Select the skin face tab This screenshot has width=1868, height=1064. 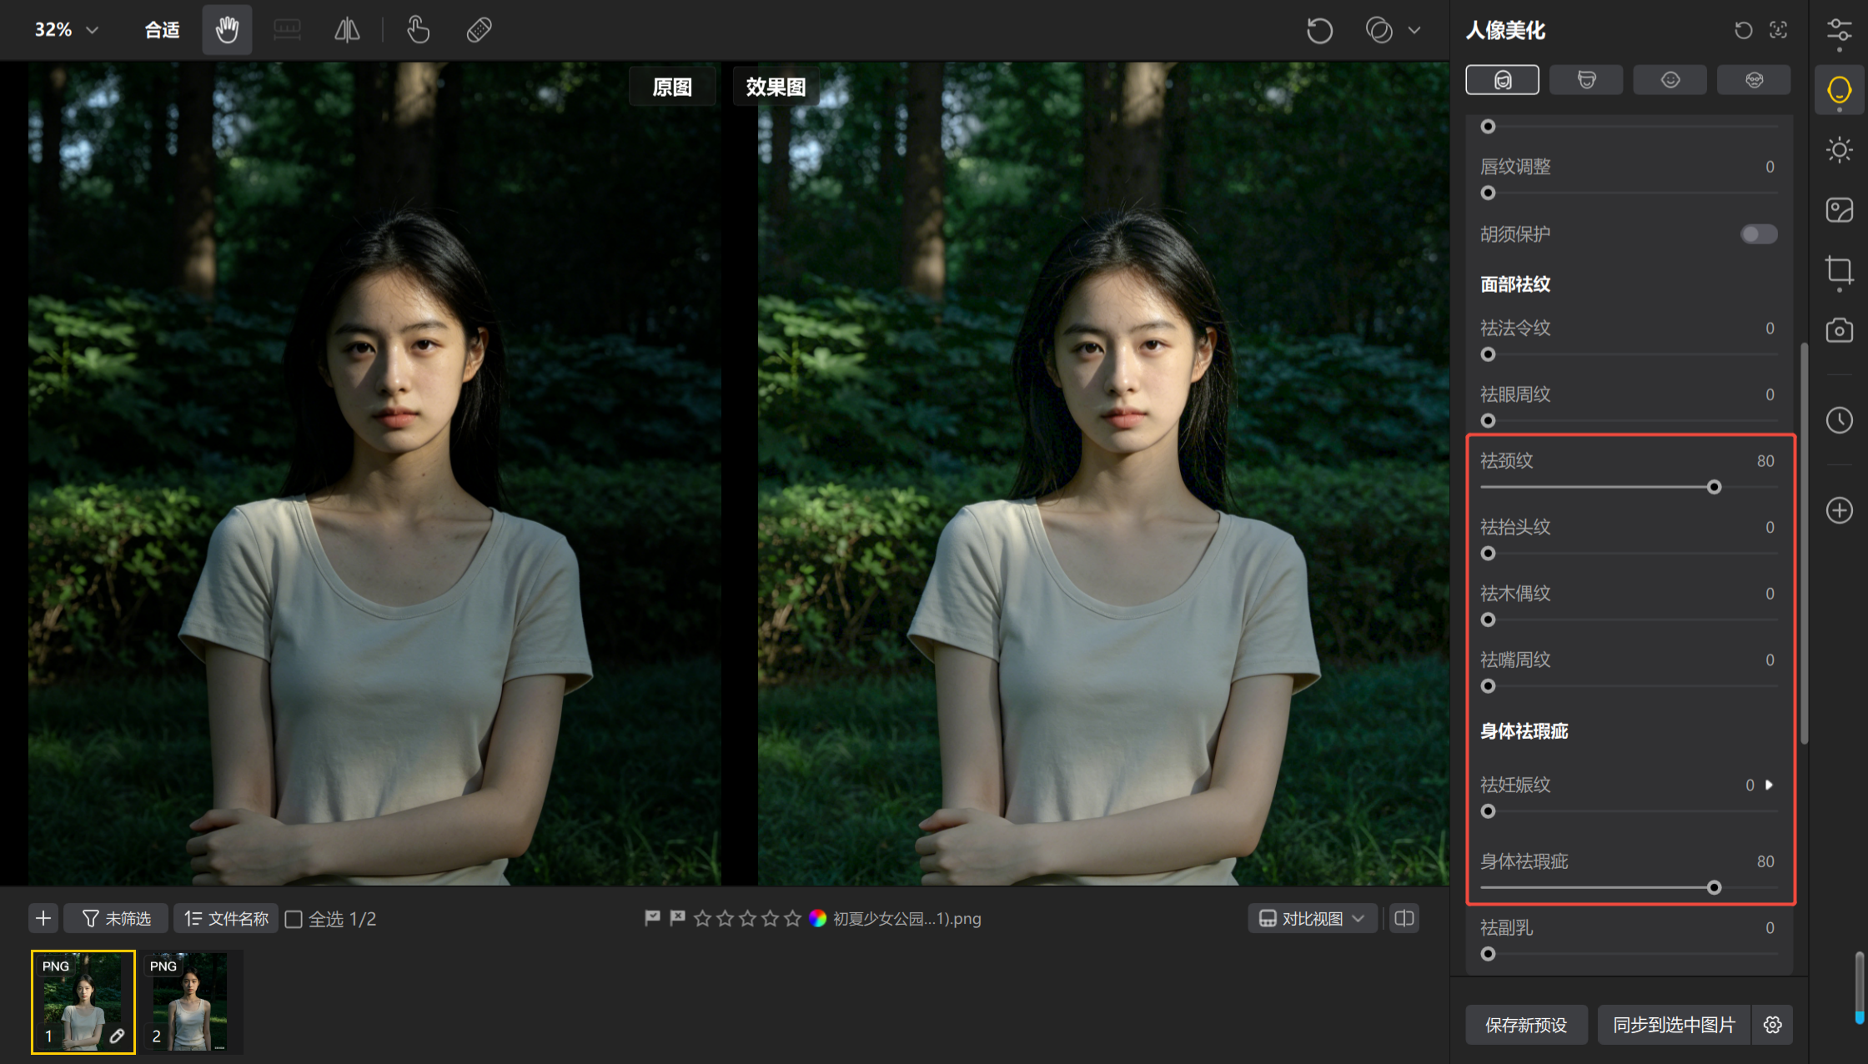coord(1502,80)
